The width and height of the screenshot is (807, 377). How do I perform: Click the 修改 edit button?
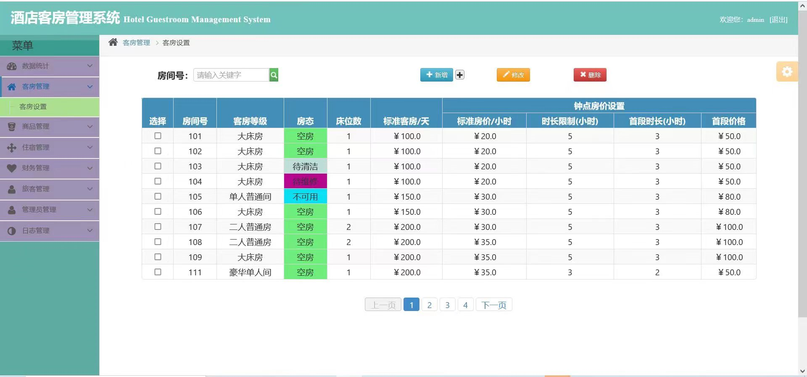tap(513, 75)
